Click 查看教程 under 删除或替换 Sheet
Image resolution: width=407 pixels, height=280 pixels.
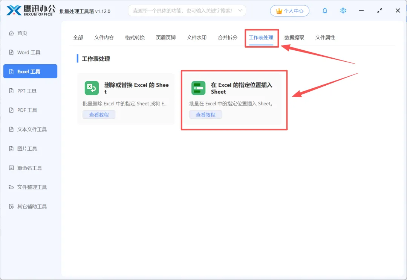click(99, 115)
